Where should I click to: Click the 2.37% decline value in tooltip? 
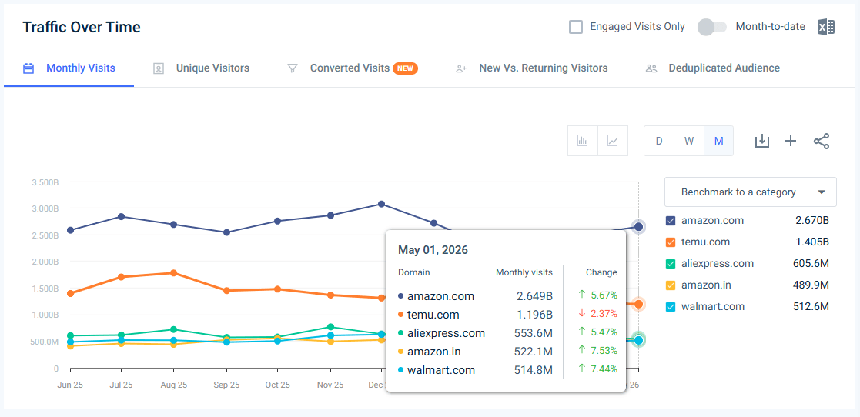click(x=603, y=314)
